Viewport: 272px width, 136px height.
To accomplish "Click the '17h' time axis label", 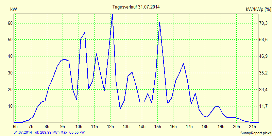I will pos(189,126).
